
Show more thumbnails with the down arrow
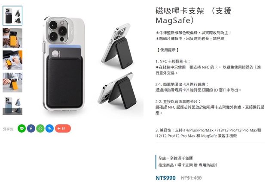(12, 111)
